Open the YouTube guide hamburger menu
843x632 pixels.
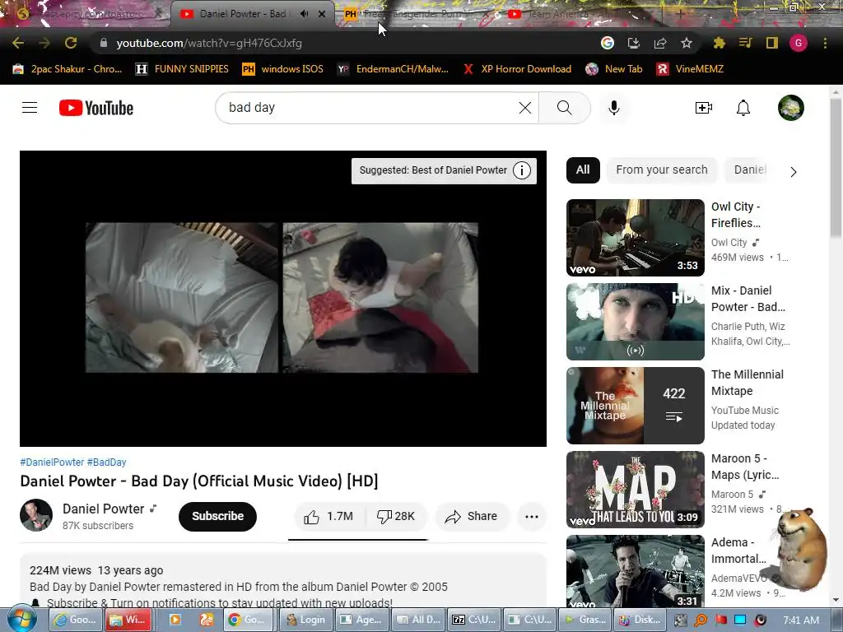coord(30,108)
